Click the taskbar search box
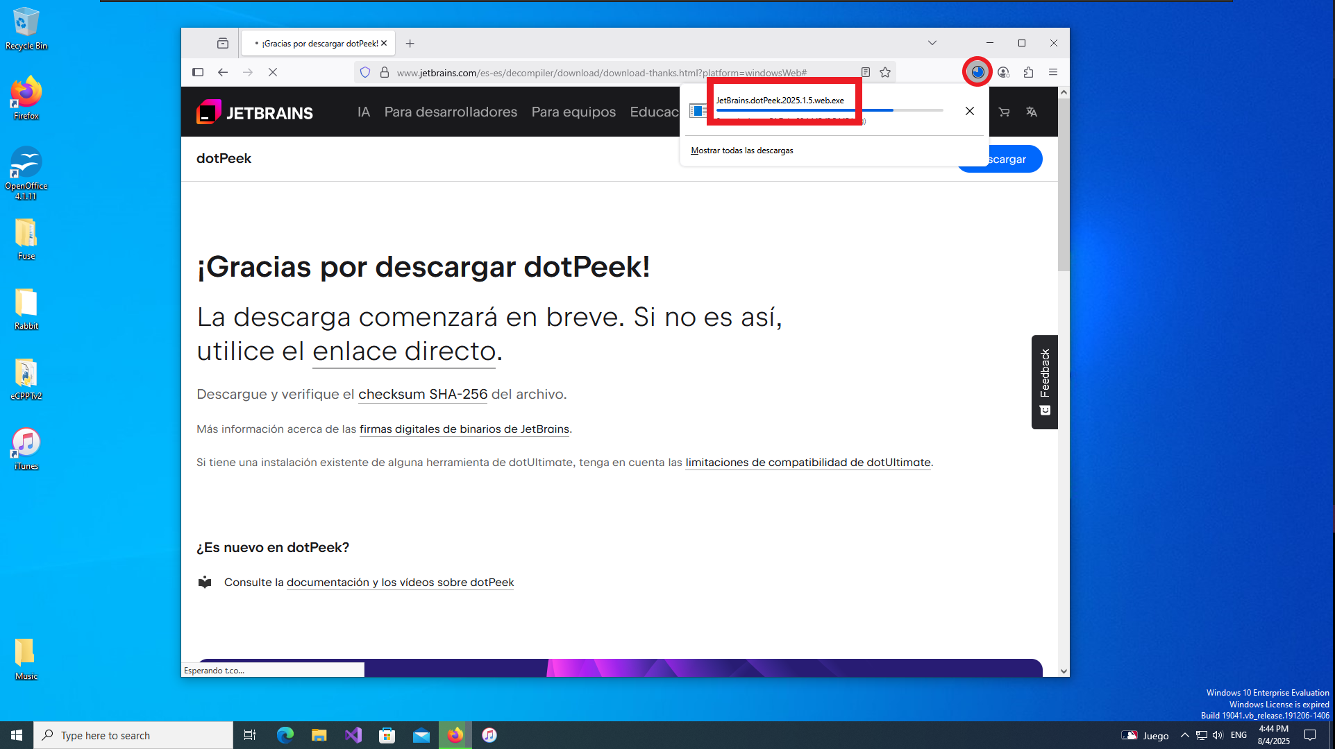This screenshot has width=1335, height=749. [x=133, y=735]
